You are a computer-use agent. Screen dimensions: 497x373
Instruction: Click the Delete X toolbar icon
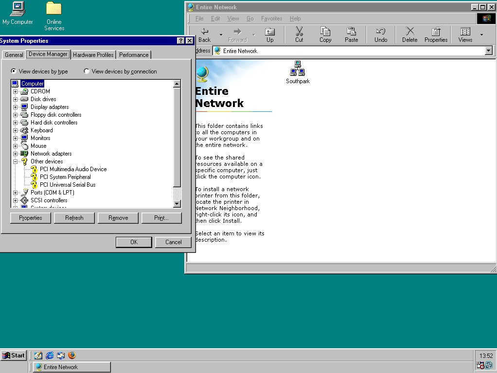pos(409,31)
